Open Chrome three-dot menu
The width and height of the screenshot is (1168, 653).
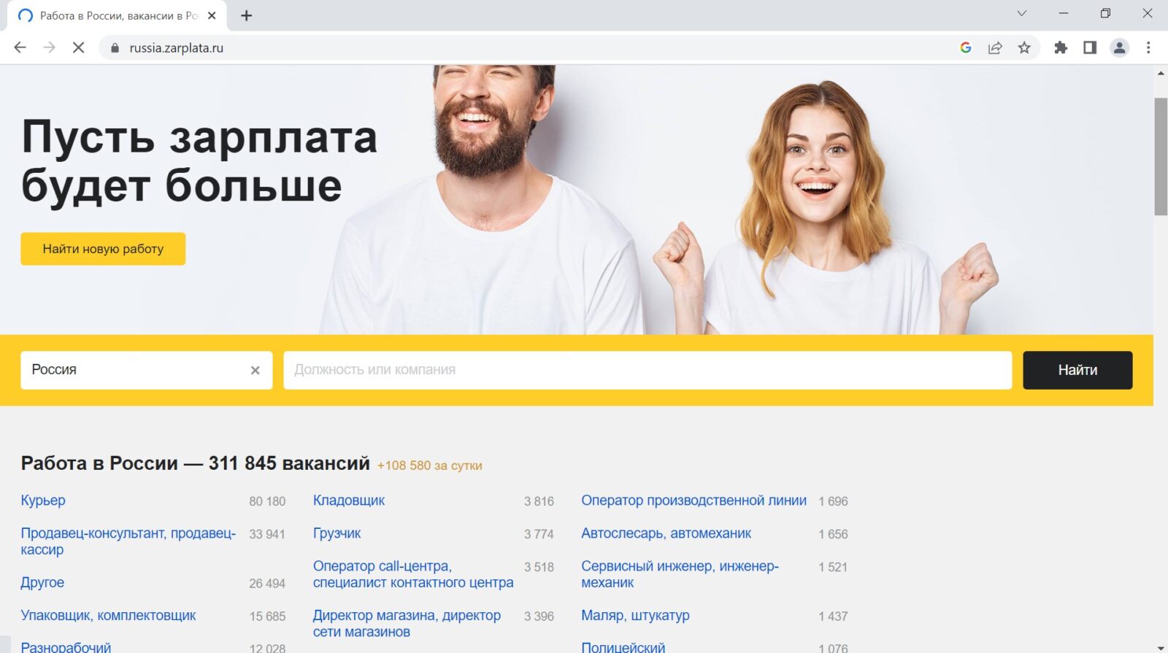point(1148,47)
